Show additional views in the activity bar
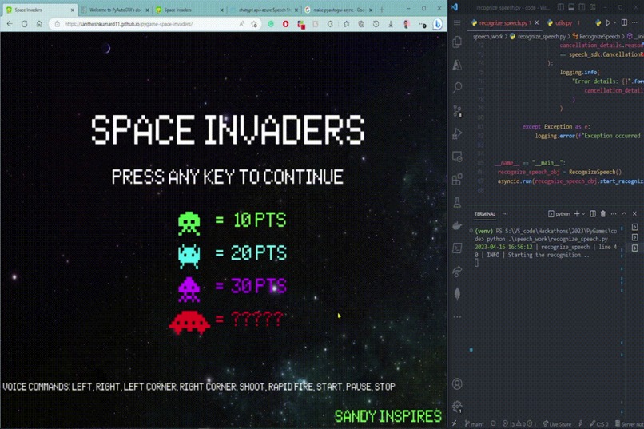The image size is (644, 429). tap(457, 316)
